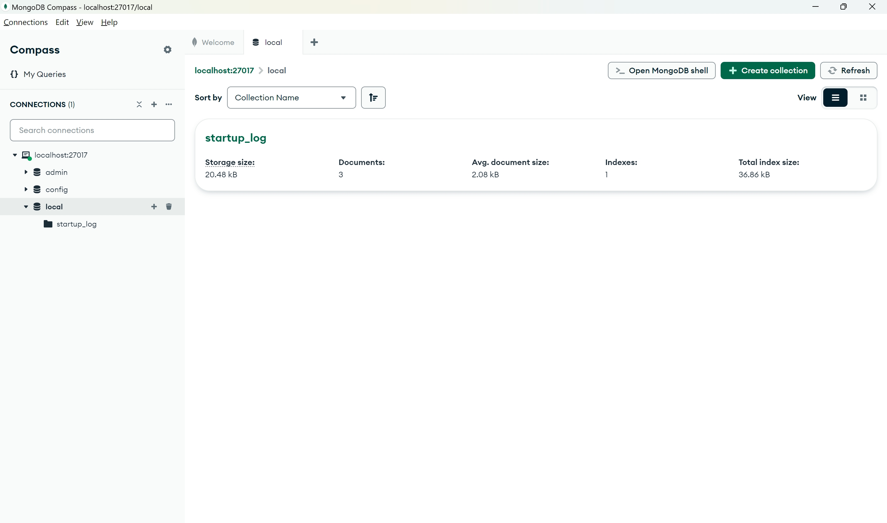The width and height of the screenshot is (887, 523).
Task: Switch to grid view
Action: [863, 98]
